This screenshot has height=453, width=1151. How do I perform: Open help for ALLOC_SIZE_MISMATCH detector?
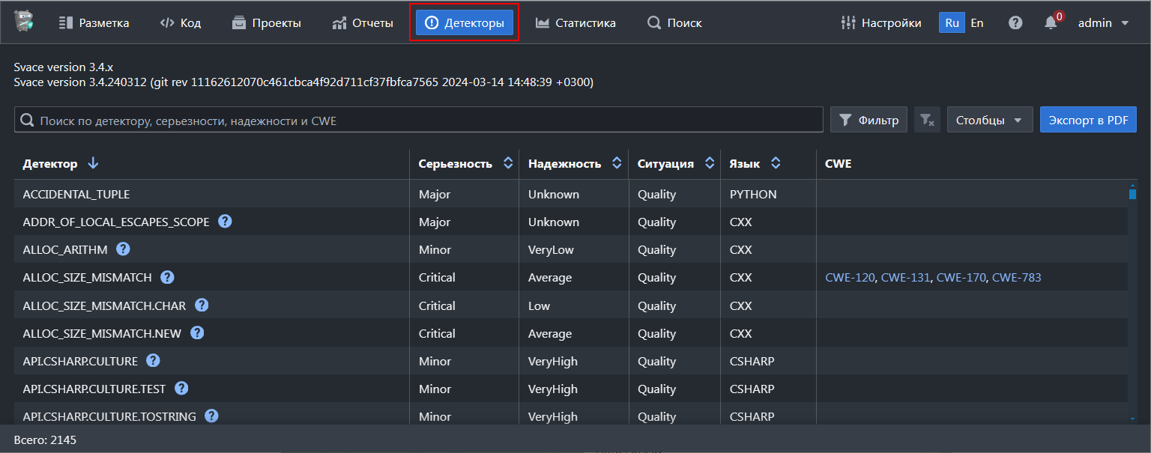(167, 278)
